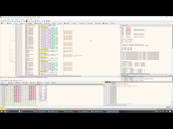
Task: Open the View menu
Action: point(5,19)
